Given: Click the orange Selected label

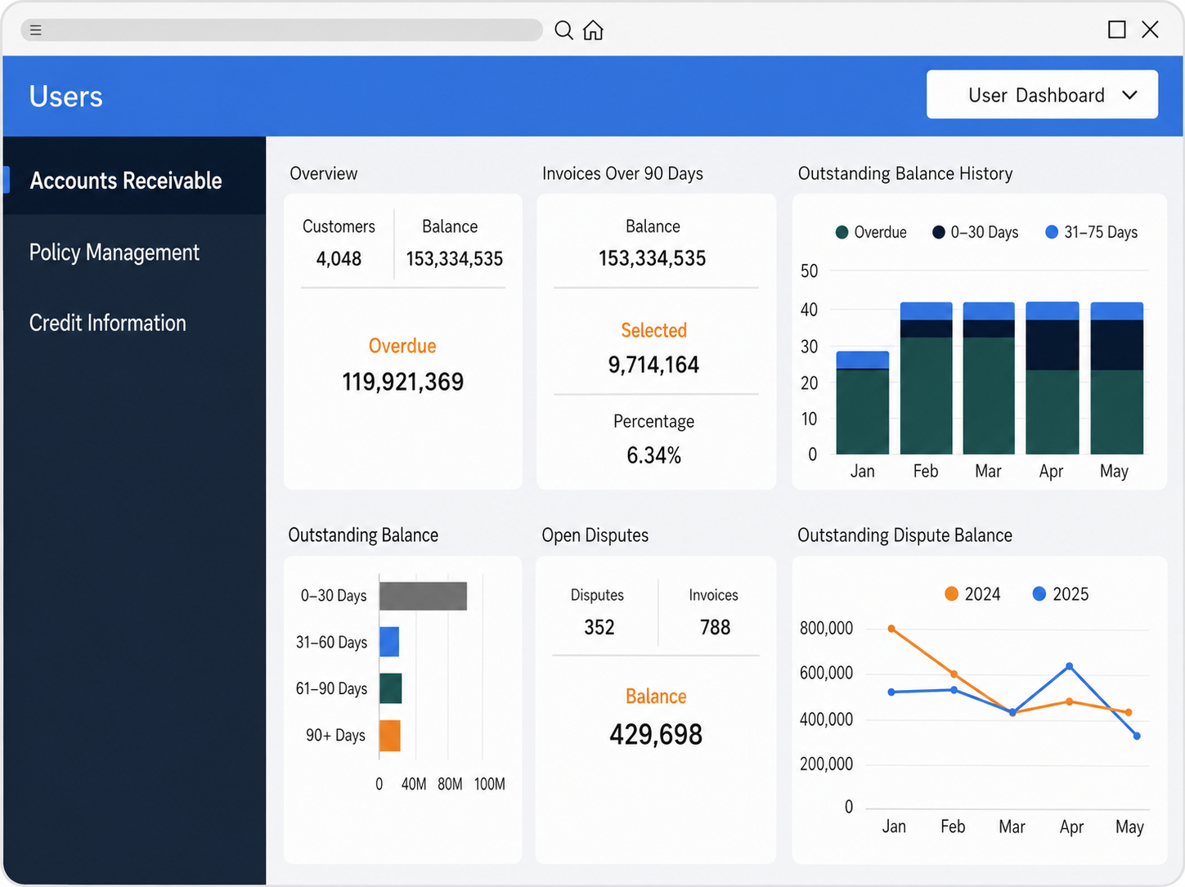Looking at the screenshot, I should tap(654, 330).
